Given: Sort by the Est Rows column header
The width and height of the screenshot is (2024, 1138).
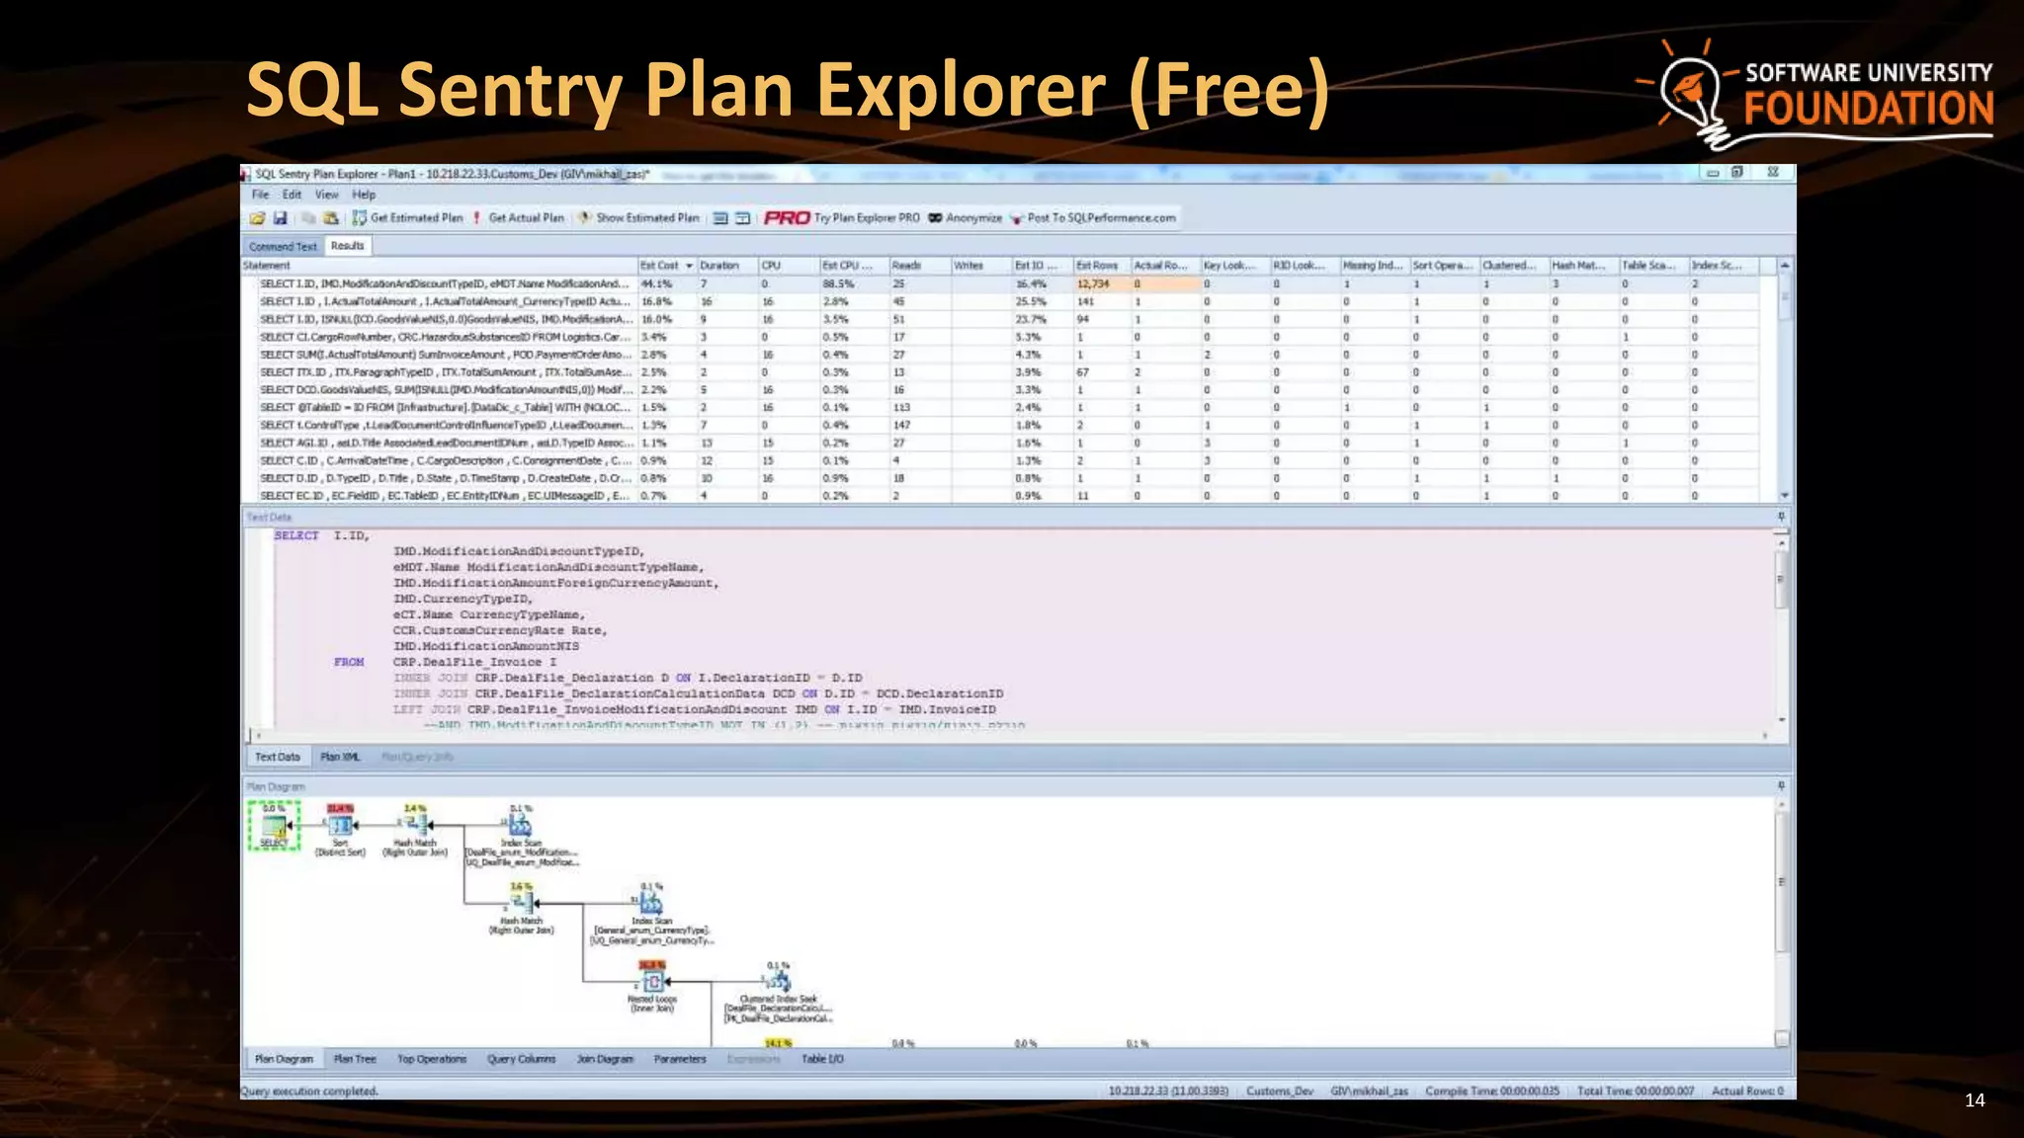Looking at the screenshot, I should [x=1101, y=266].
